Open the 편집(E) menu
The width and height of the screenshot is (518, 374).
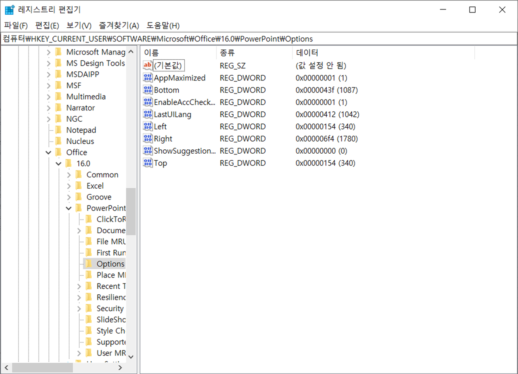click(x=47, y=26)
